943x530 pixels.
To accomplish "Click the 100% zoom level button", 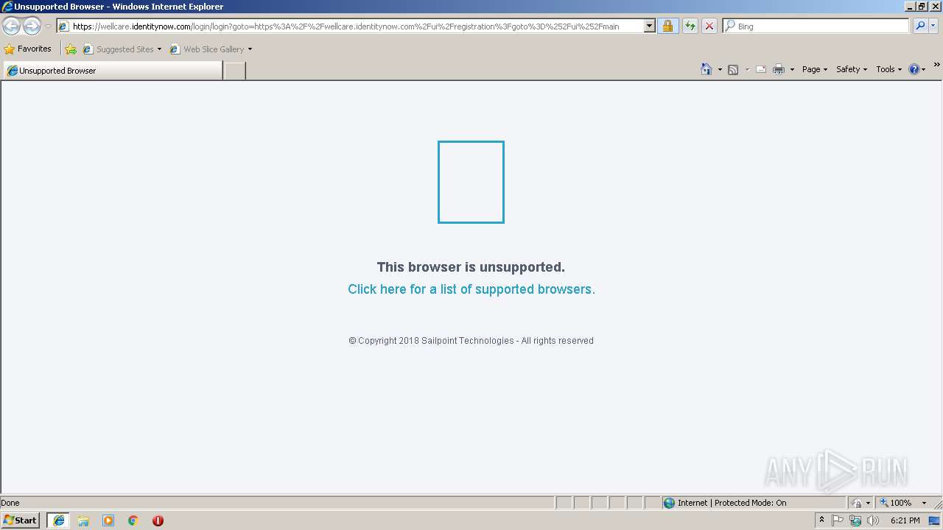I will click(896, 503).
